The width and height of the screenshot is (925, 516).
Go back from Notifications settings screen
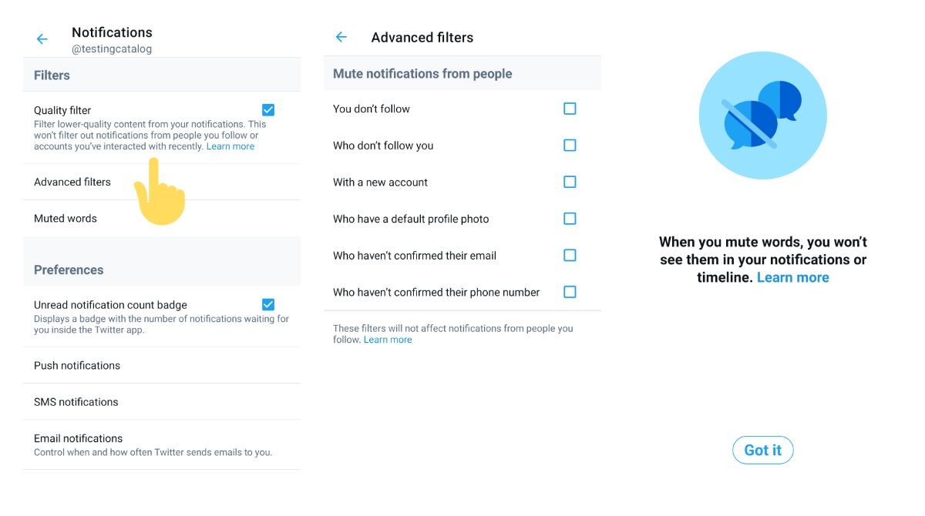click(x=42, y=39)
